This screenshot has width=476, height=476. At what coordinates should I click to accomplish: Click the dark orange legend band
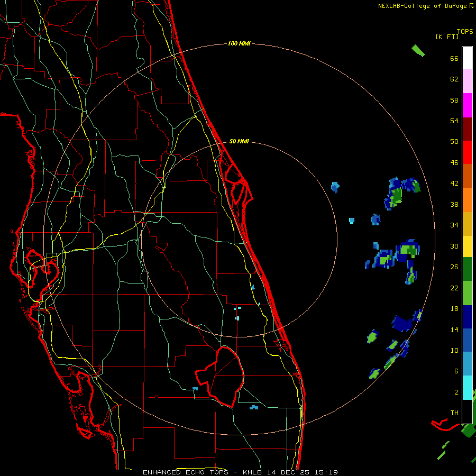click(x=467, y=176)
